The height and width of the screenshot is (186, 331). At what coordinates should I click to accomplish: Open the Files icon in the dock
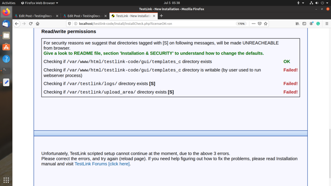(x=6, y=36)
